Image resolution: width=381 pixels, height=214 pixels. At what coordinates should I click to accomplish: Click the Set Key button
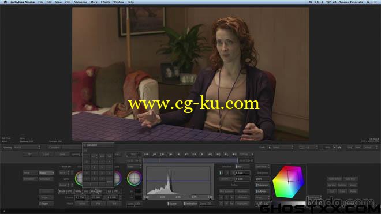coord(332,185)
